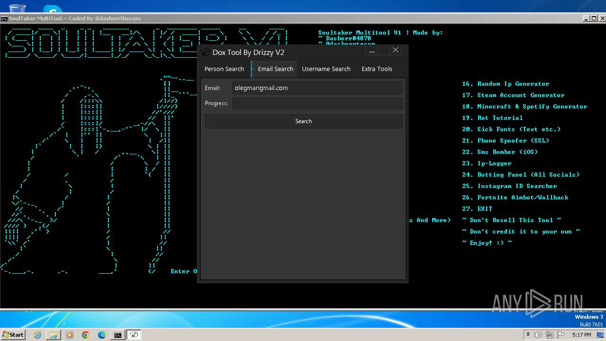Switch to the Dox Tool taskbar button
Viewport: 606px width, 341px height.
pos(134,335)
